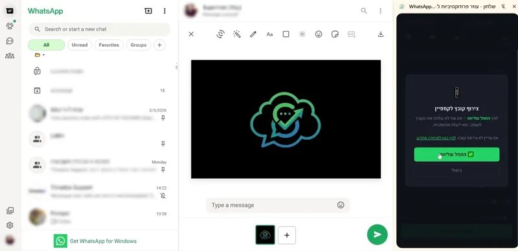518x251 pixels.
Task: Close the image editor with X
Action: click(191, 34)
